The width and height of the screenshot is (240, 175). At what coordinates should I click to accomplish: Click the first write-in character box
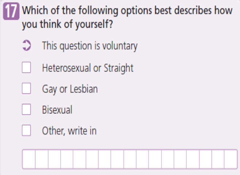[x=29, y=159]
